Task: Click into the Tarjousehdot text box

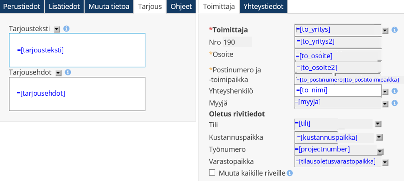Action: 77,94
